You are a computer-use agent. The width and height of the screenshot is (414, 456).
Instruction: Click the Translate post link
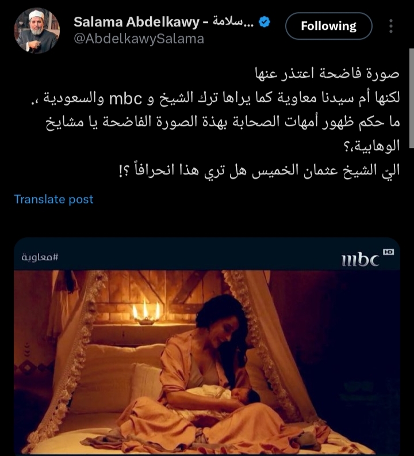pos(53,199)
